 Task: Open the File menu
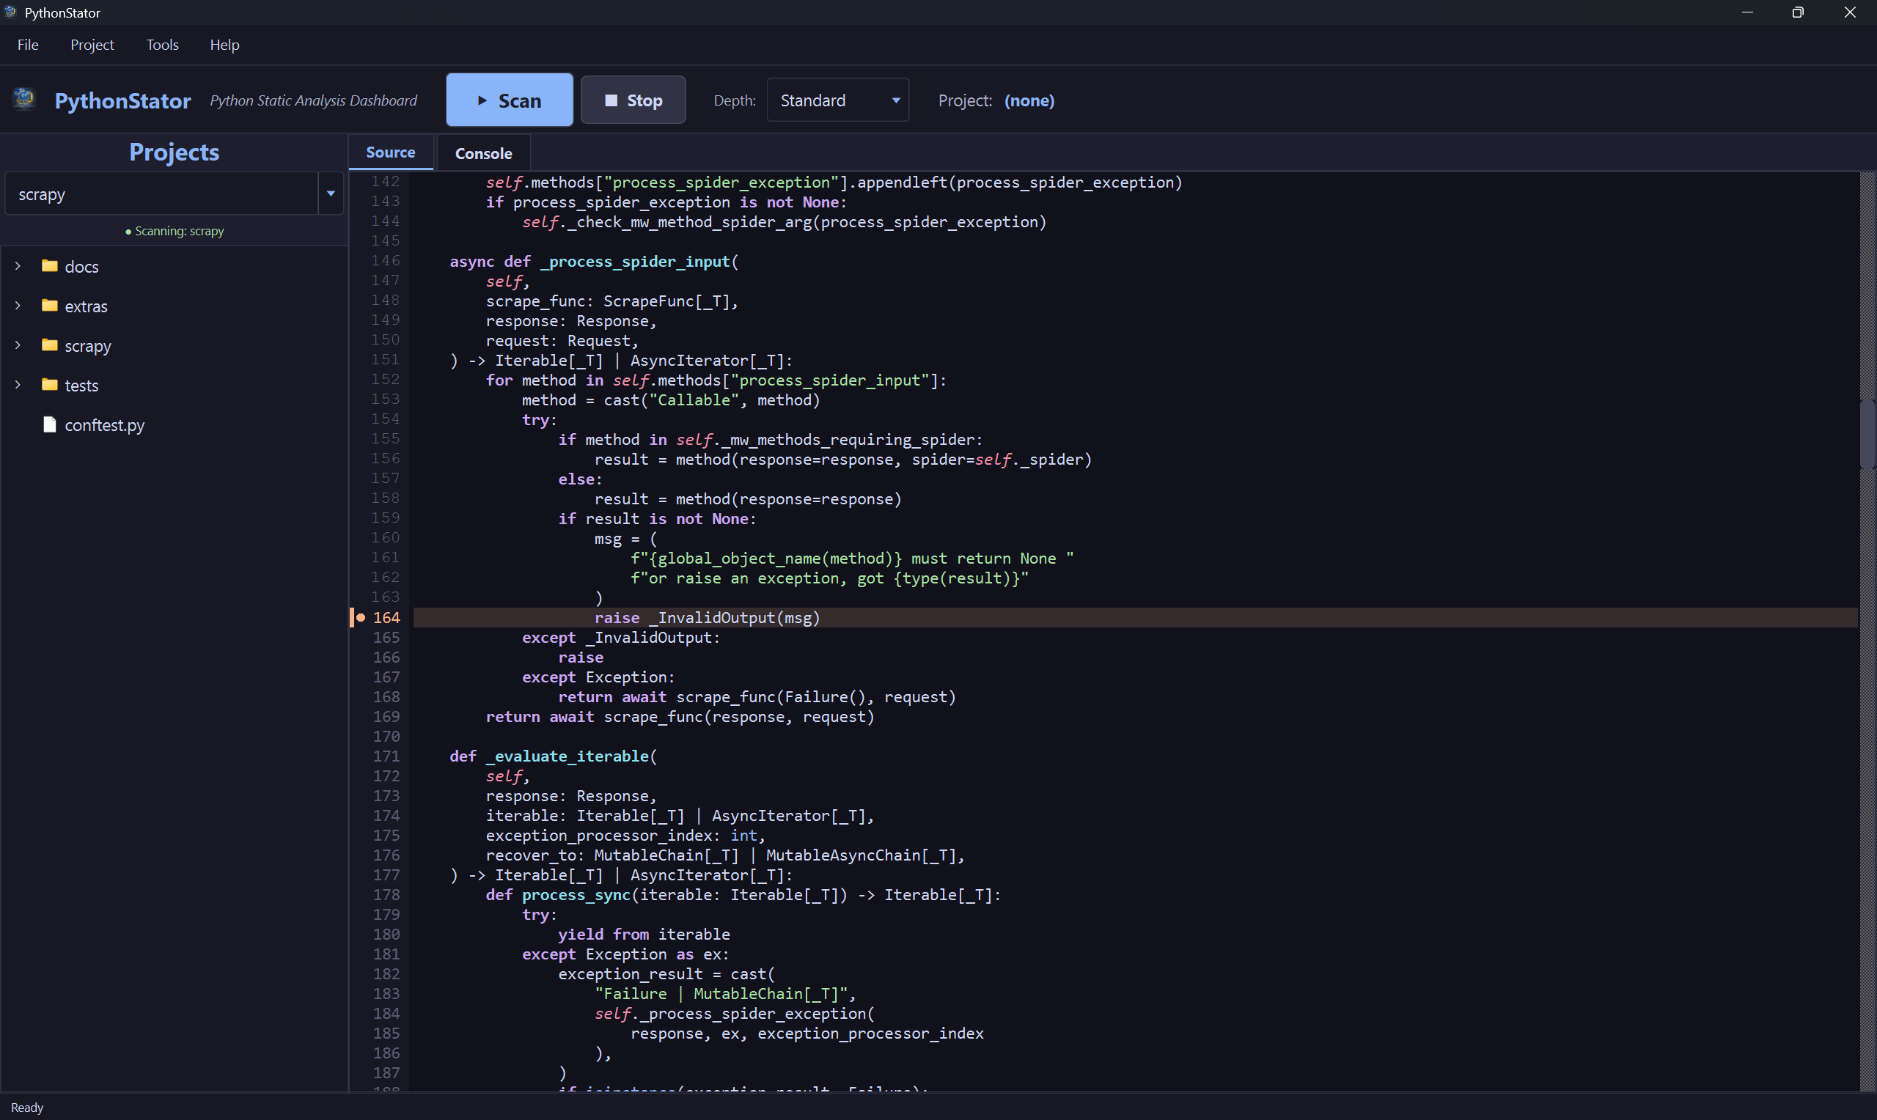(x=28, y=45)
